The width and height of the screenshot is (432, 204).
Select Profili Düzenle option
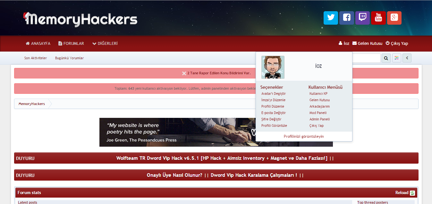pyautogui.click(x=273, y=107)
